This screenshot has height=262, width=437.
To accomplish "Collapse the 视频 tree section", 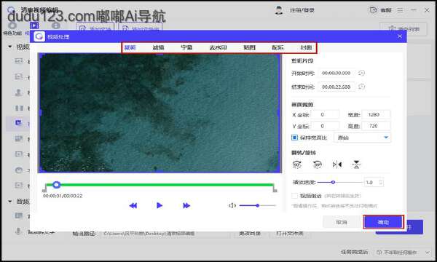I will point(10,47).
